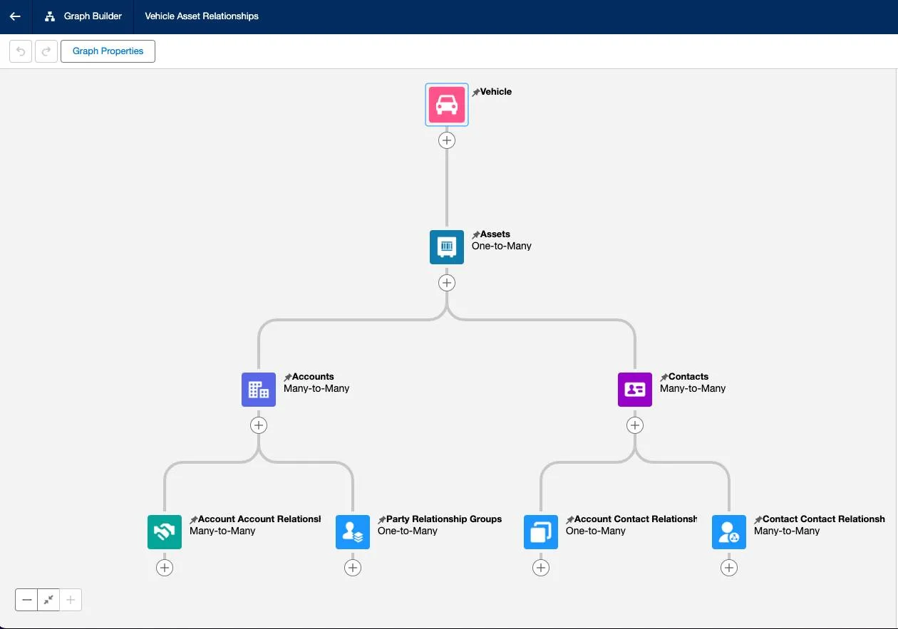Viewport: 898px width, 629px height.
Task: Add a child node under Vehicle
Action: pyautogui.click(x=447, y=140)
